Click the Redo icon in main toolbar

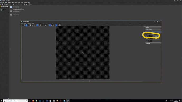point(11,4)
